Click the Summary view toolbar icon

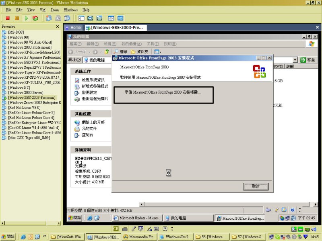click(x=111, y=18)
